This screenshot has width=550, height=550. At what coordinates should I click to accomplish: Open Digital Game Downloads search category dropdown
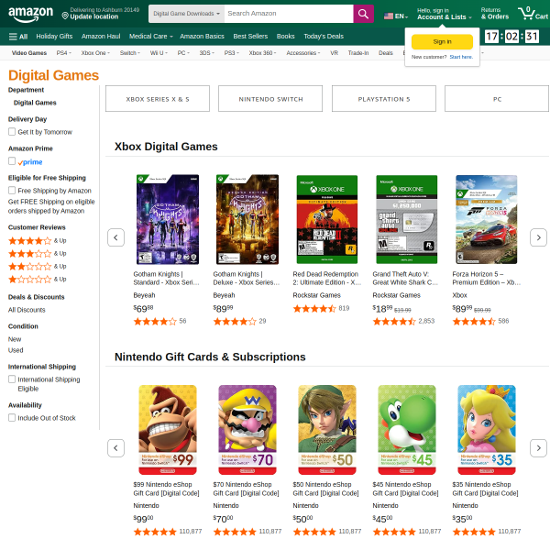(186, 14)
